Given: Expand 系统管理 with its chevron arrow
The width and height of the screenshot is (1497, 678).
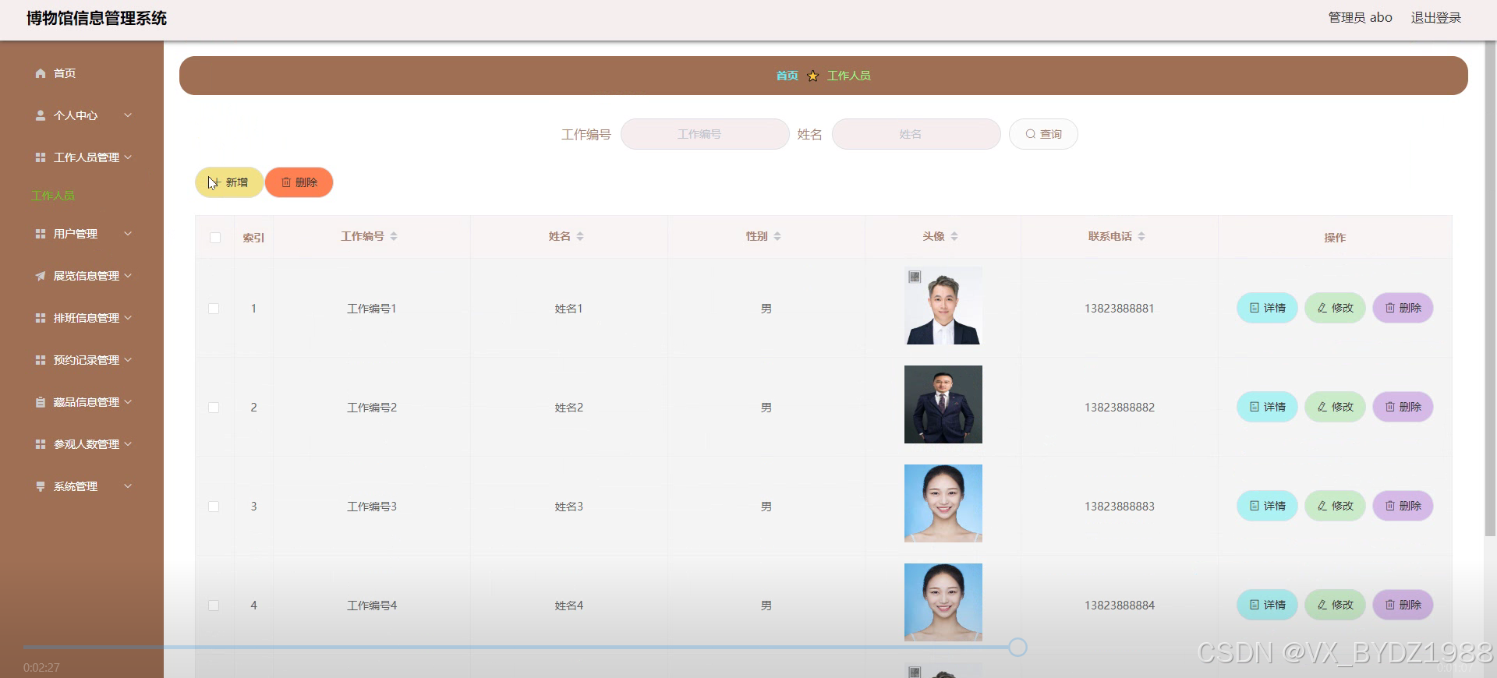Looking at the screenshot, I should tap(128, 486).
